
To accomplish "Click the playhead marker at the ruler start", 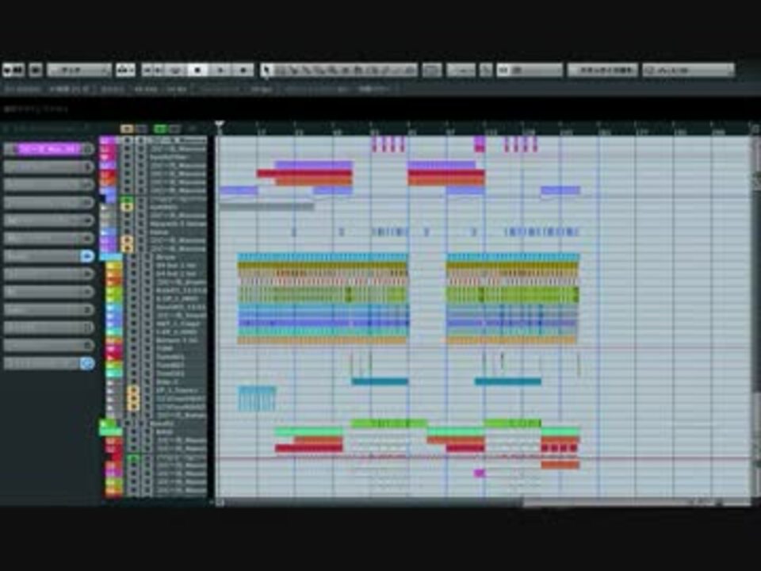I will click(x=220, y=125).
